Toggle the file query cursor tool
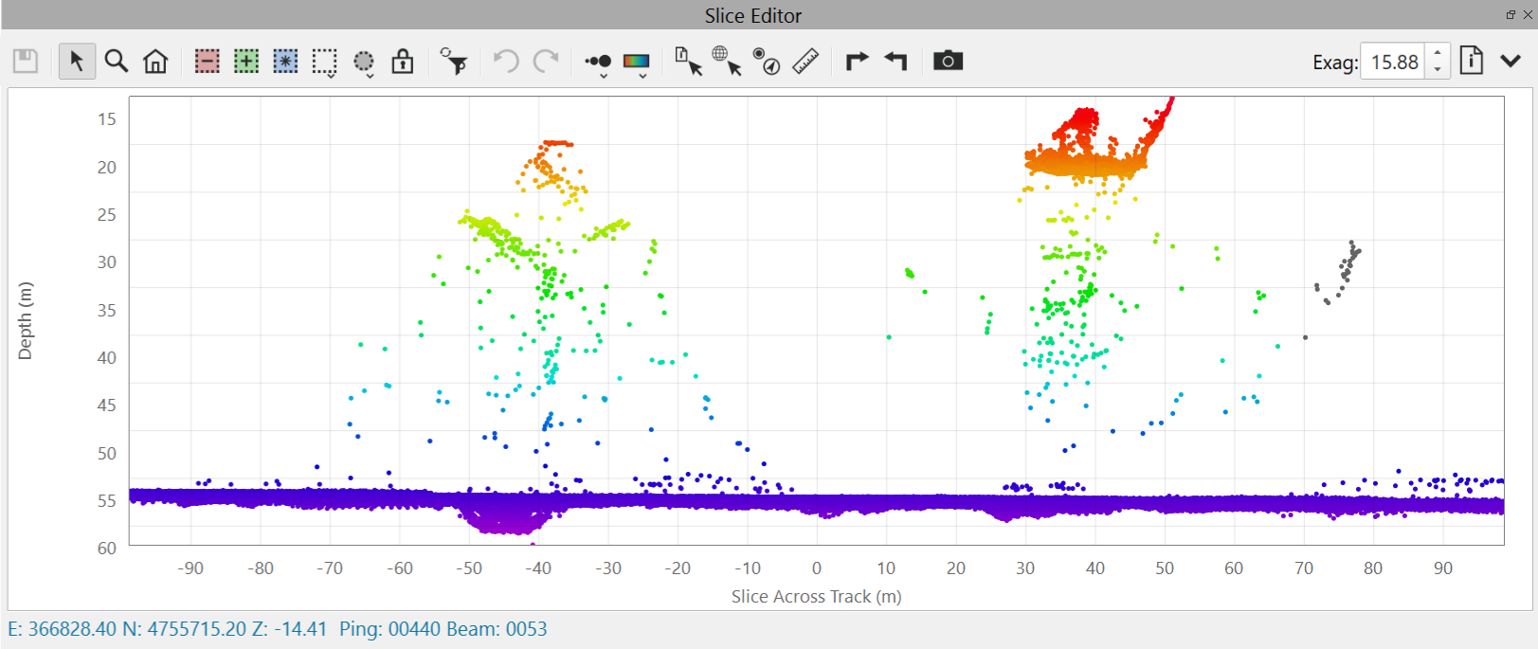This screenshot has width=1538, height=649. [688, 62]
